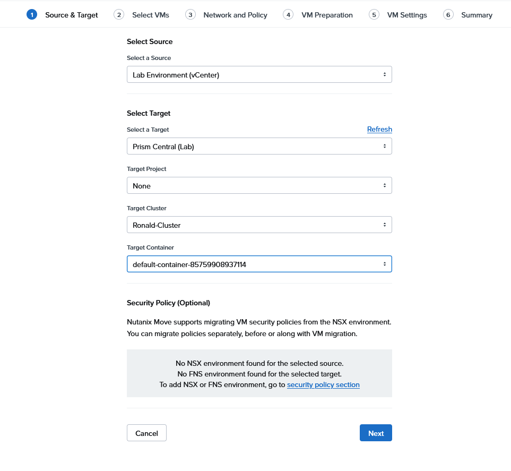Jump to the Network and Policy label
This screenshot has height=471, width=511.
point(235,15)
